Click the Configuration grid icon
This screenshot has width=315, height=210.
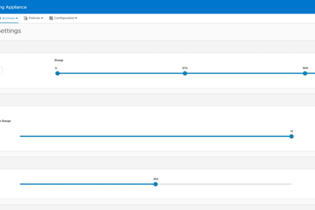(51, 18)
